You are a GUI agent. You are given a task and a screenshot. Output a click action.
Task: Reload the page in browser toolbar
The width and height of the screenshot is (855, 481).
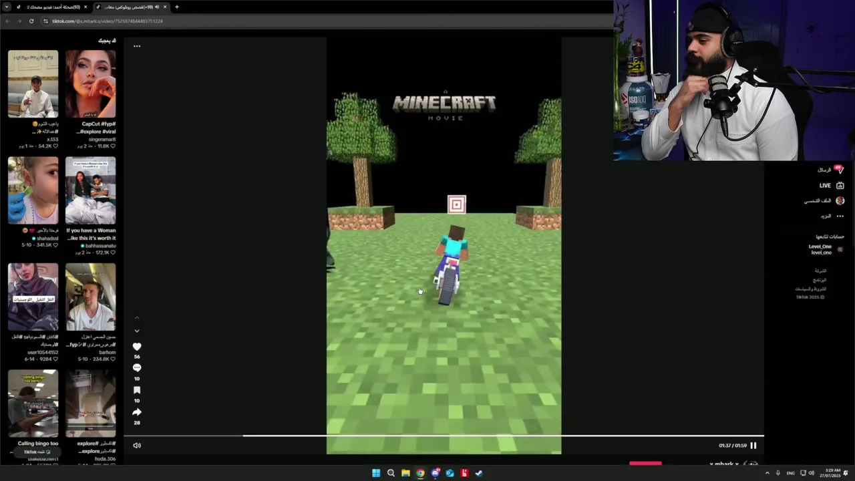point(31,21)
